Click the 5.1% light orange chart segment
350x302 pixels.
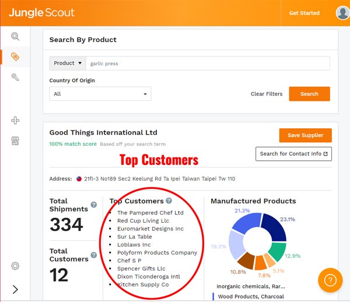pyautogui.click(x=270, y=259)
